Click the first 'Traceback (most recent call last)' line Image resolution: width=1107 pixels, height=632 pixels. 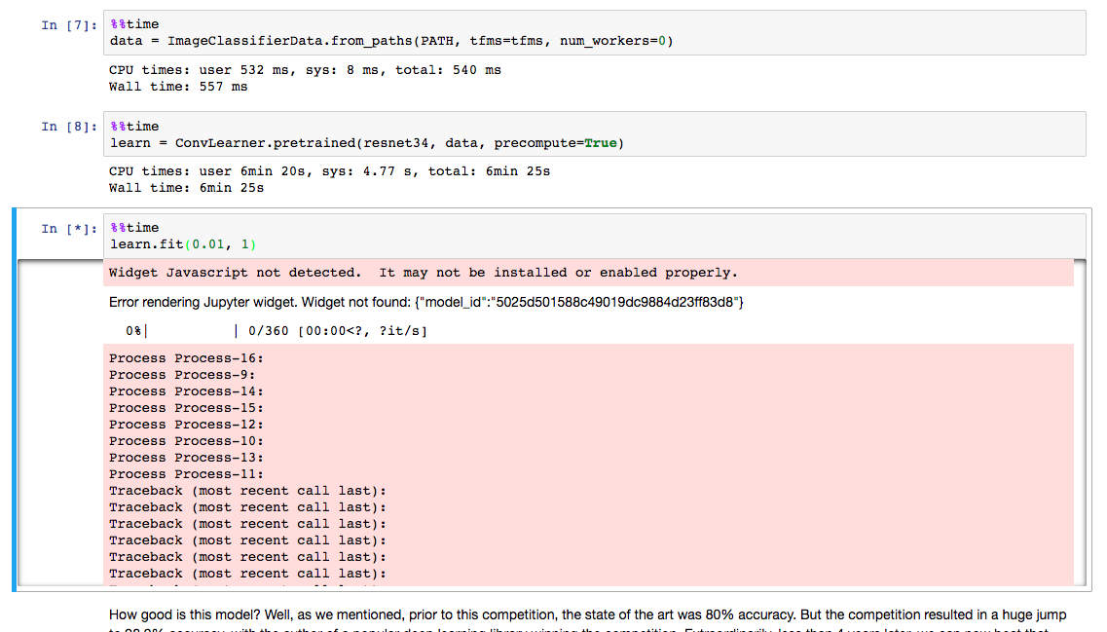pyautogui.click(x=247, y=491)
